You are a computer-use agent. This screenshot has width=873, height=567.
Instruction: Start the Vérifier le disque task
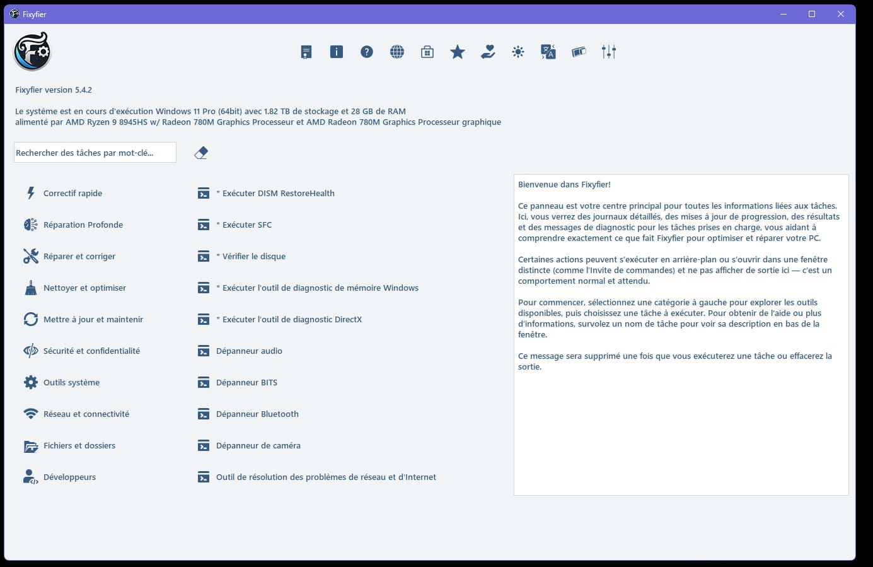251,256
